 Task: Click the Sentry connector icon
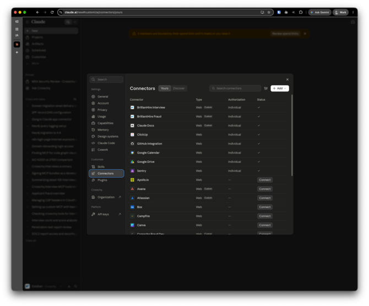pyautogui.click(x=132, y=171)
